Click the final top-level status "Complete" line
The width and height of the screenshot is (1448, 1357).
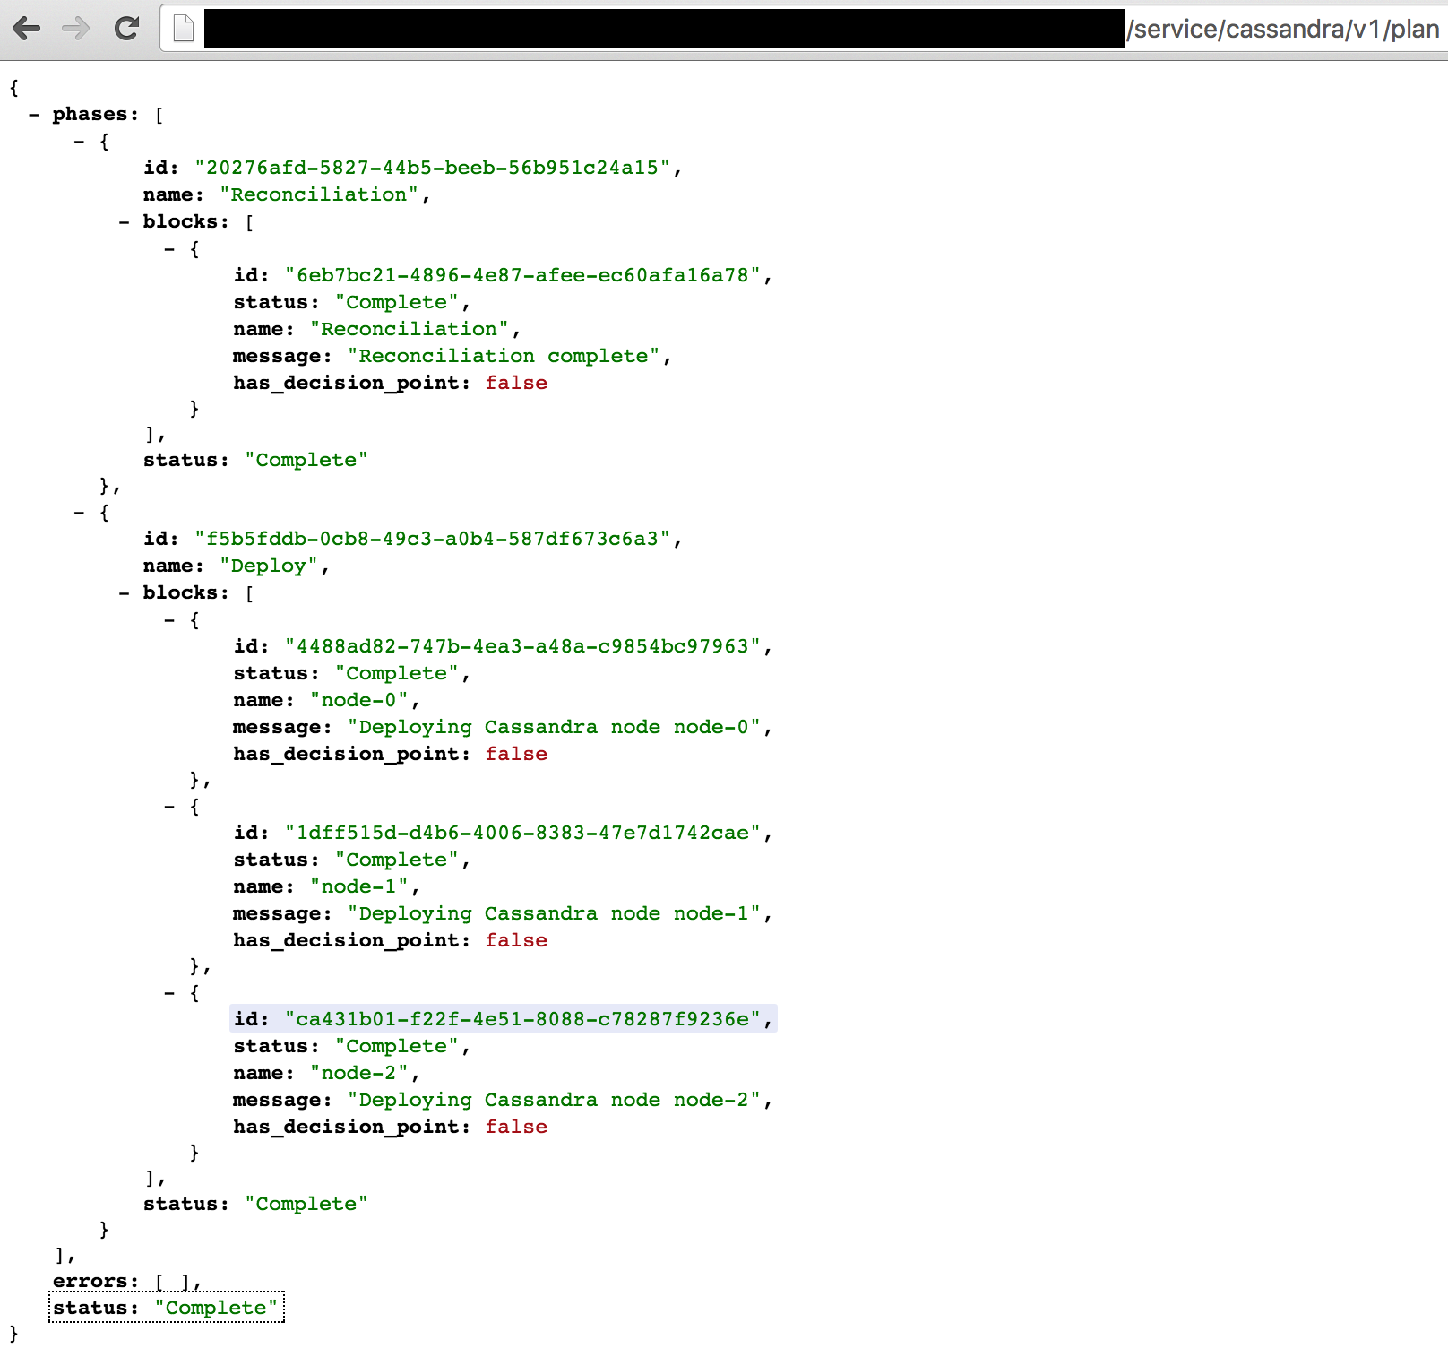(x=166, y=1308)
